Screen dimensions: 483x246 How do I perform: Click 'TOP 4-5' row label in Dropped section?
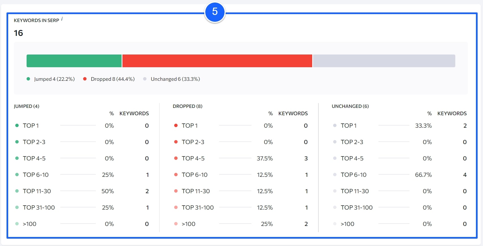[193, 158]
